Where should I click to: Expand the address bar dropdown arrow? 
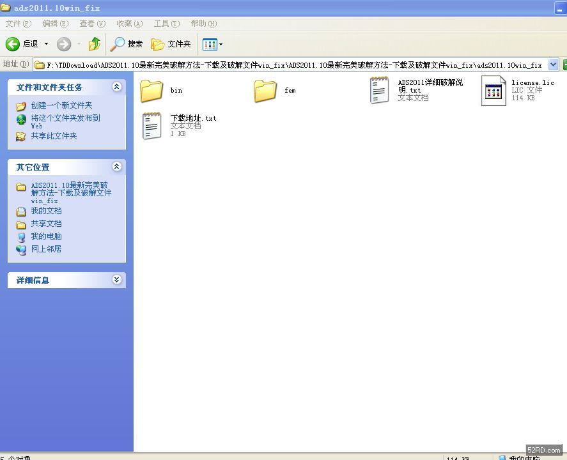[554, 65]
